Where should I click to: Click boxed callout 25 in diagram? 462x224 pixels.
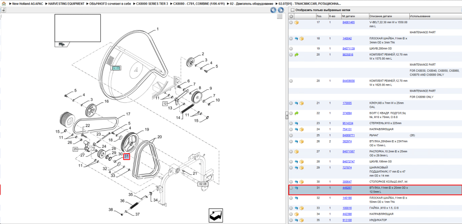point(75,149)
